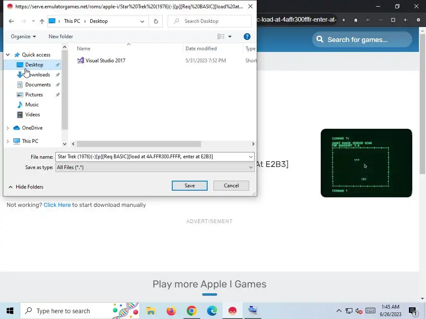Open recent locations dropdown arrow

point(33,21)
